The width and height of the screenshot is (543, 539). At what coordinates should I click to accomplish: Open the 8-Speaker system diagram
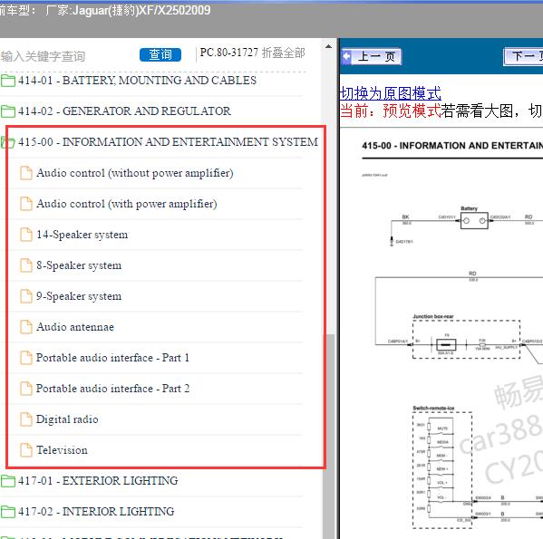tap(79, 265)
